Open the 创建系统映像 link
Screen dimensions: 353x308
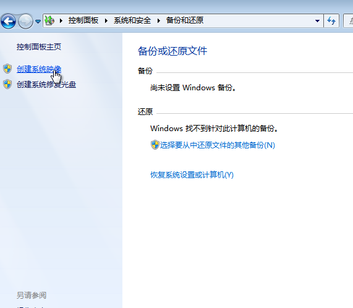tap(39, 69)
